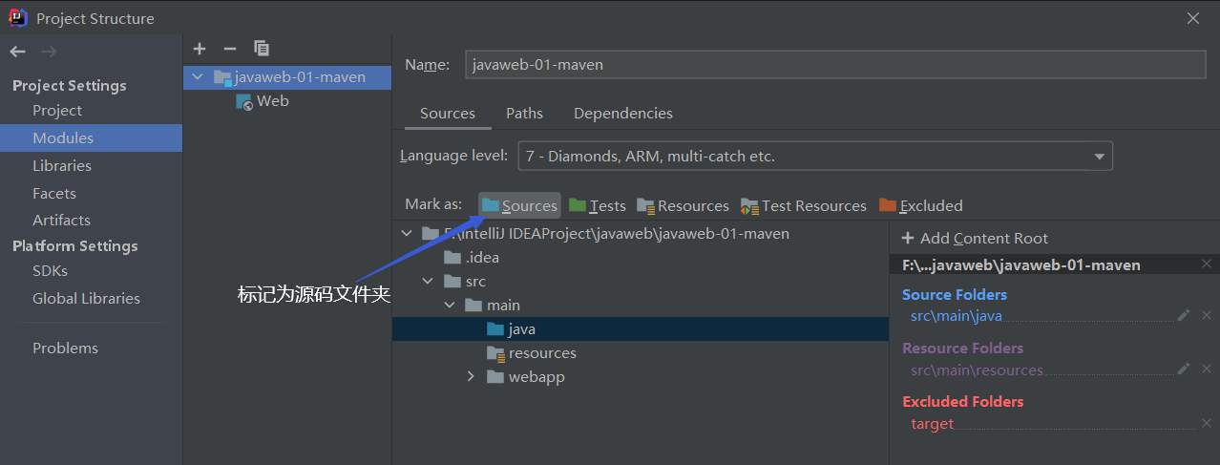The height and width of the screenshot is (465, 1220).
Task: Mark folder as Tests
Action: (x=598, y=205)
